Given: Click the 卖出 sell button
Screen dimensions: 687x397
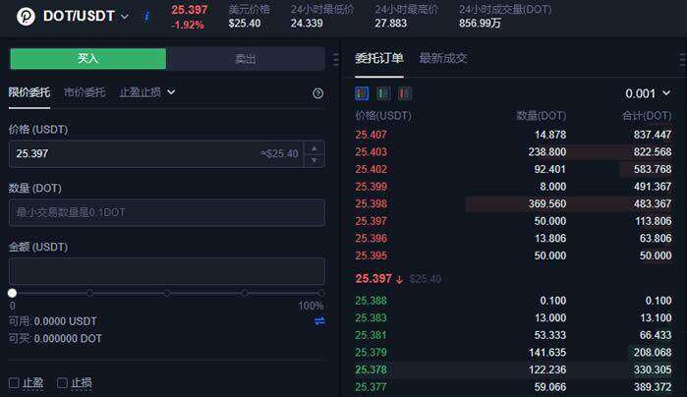Looking at the screenshot, I should 245,59.
